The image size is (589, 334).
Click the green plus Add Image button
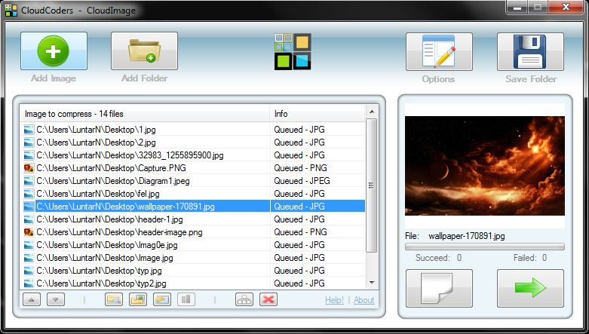[54, 51]
